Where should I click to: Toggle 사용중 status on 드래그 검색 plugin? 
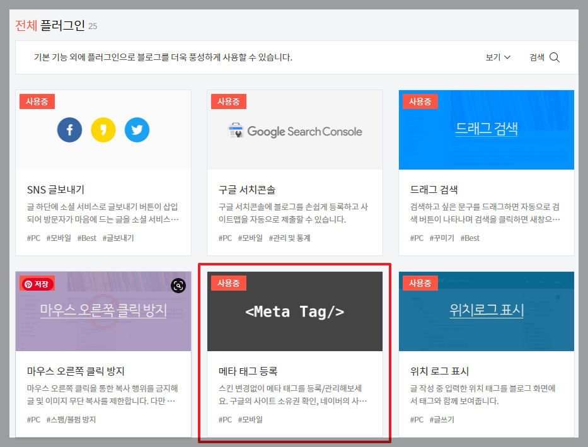(x=420, y=101)
